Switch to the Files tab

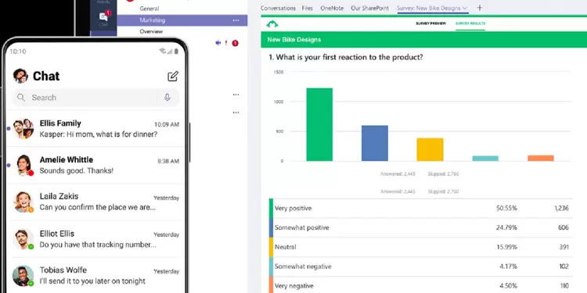308,9
